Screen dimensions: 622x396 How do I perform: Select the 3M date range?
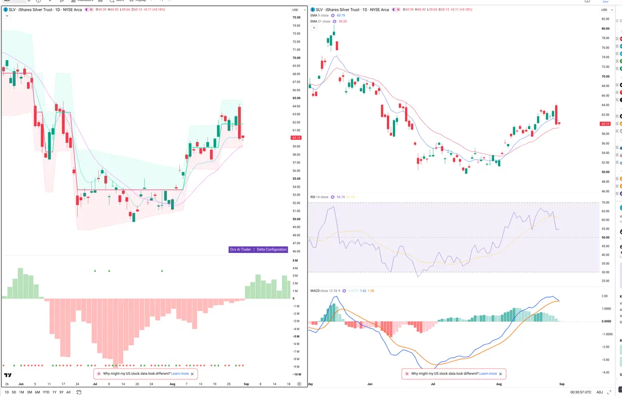coord(30,392)
